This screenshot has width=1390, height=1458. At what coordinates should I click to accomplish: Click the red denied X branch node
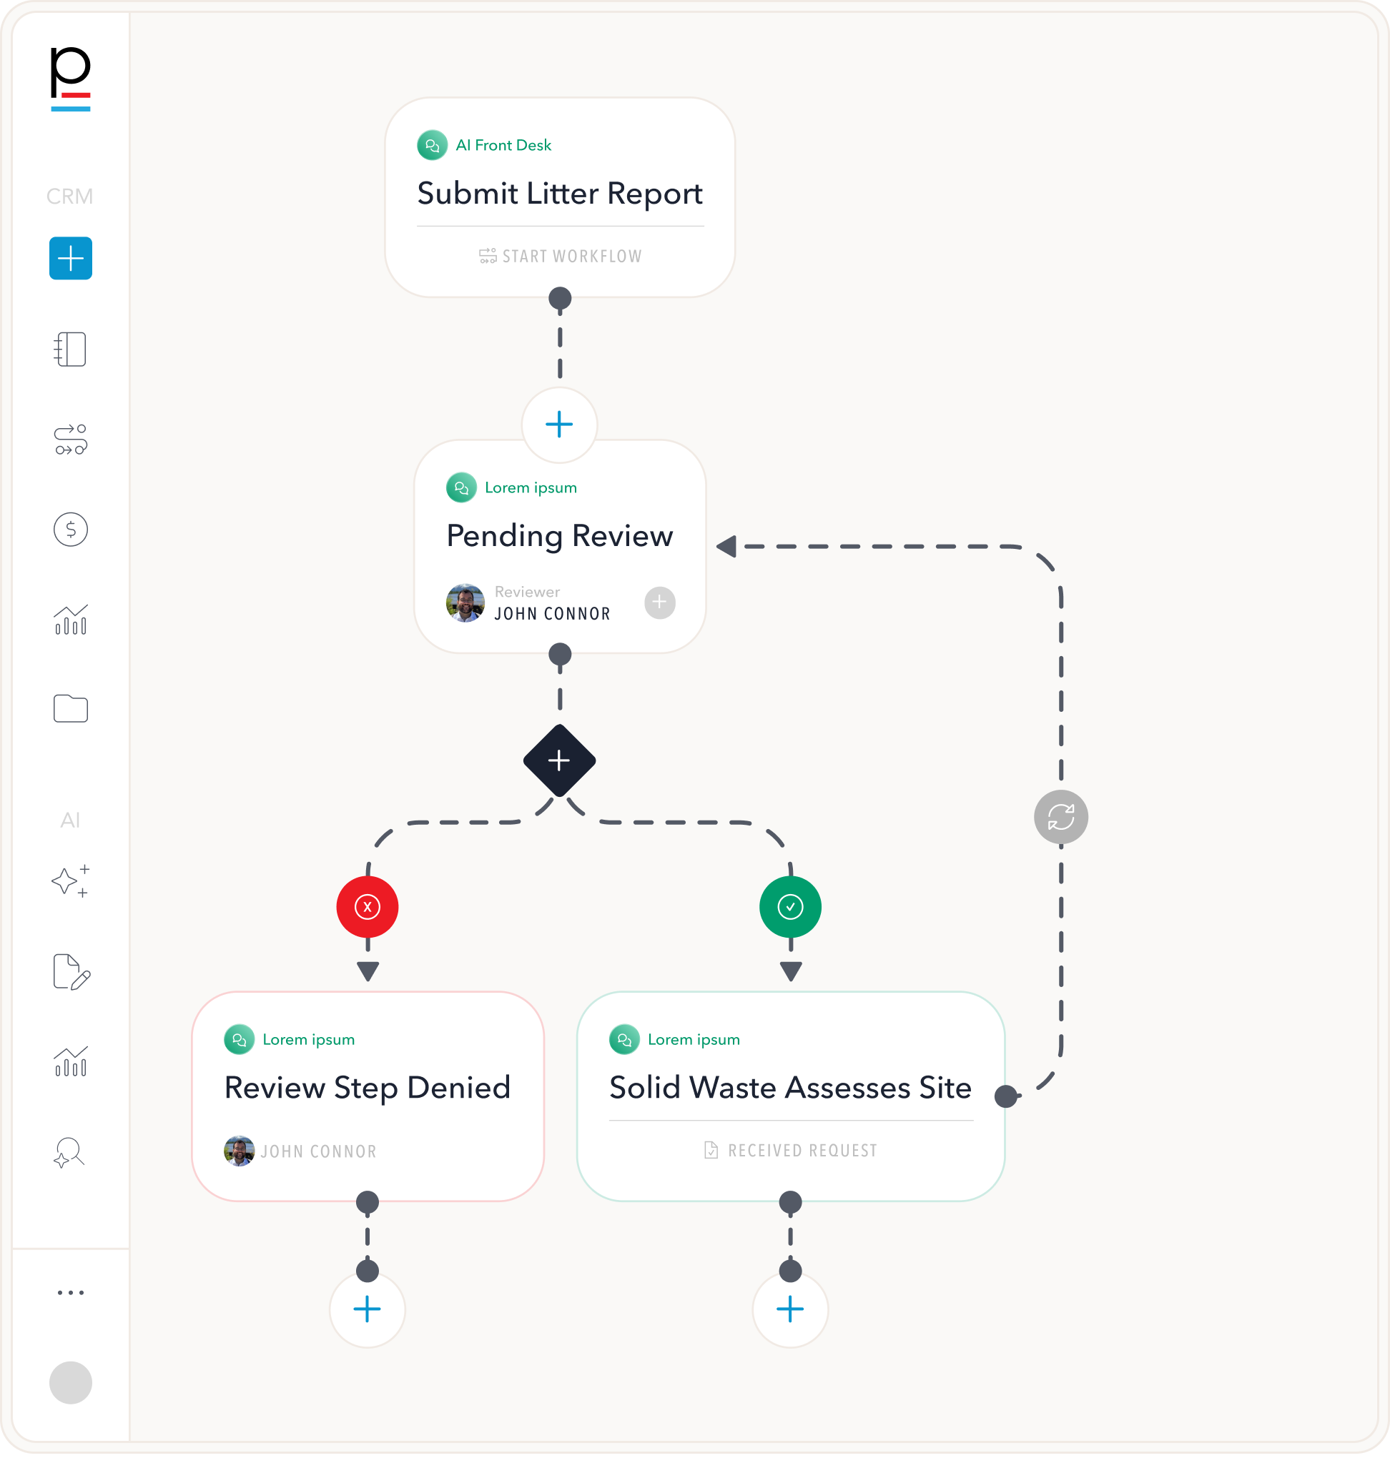[368, 907]
